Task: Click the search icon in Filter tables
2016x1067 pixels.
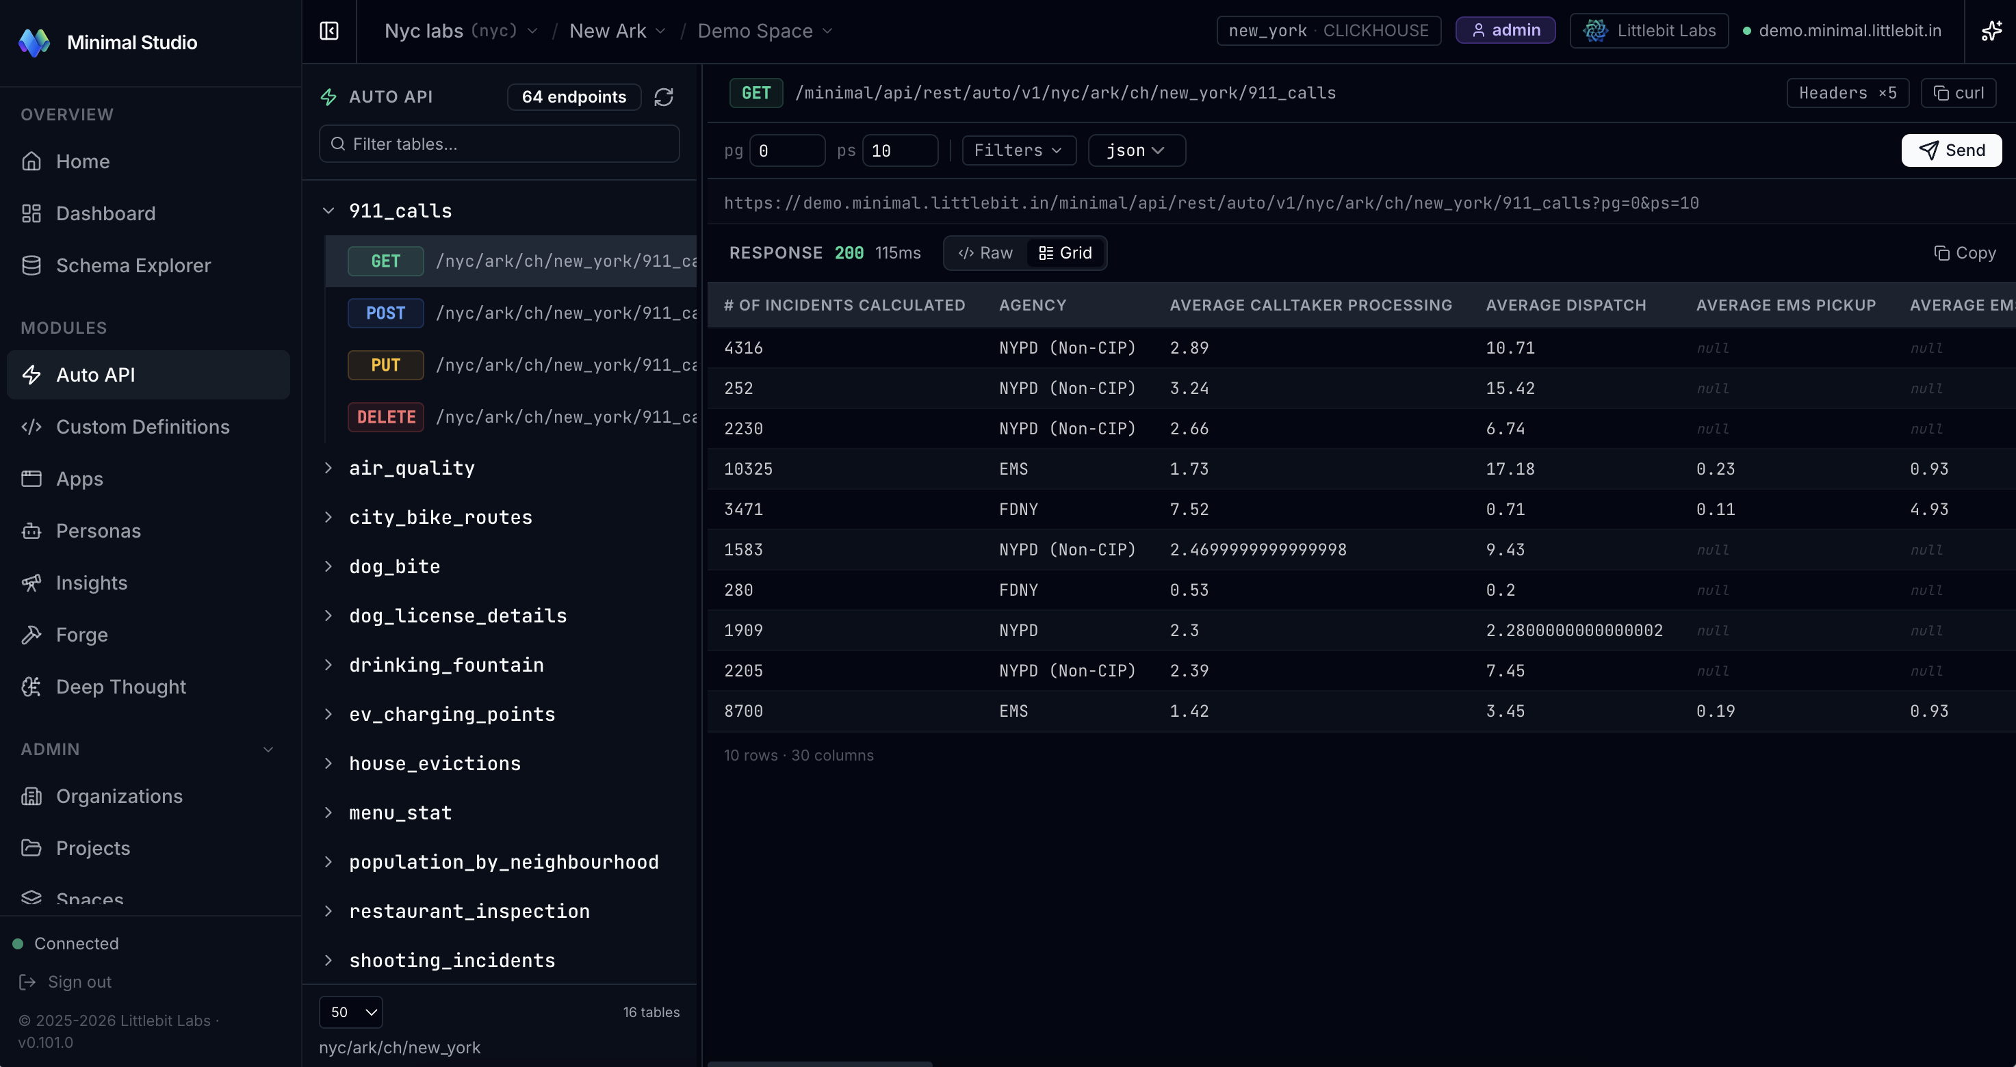Action: click(337, 144)
